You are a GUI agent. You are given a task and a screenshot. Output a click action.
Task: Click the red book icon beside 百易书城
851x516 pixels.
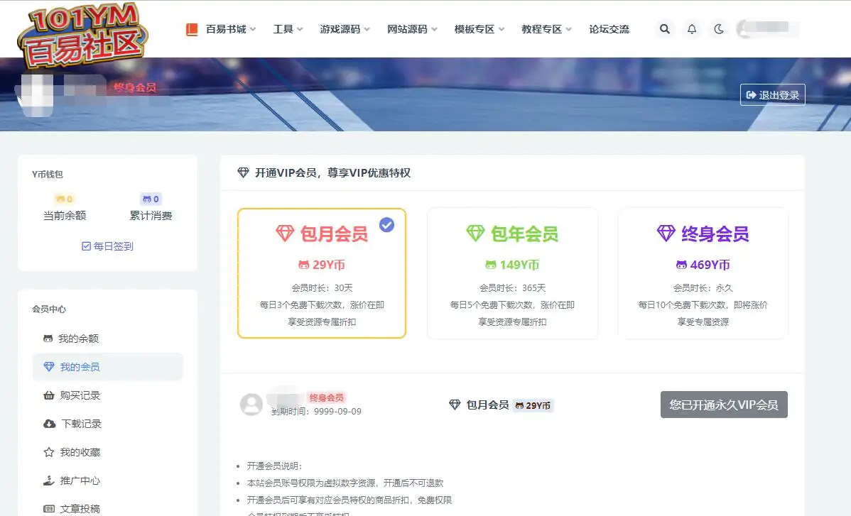(192, 29)
